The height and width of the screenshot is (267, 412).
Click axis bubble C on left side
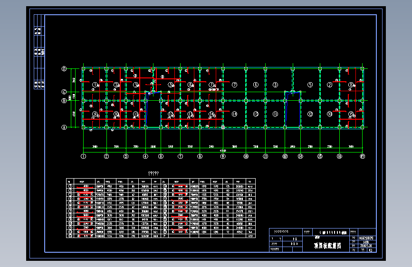click(64, 92)
